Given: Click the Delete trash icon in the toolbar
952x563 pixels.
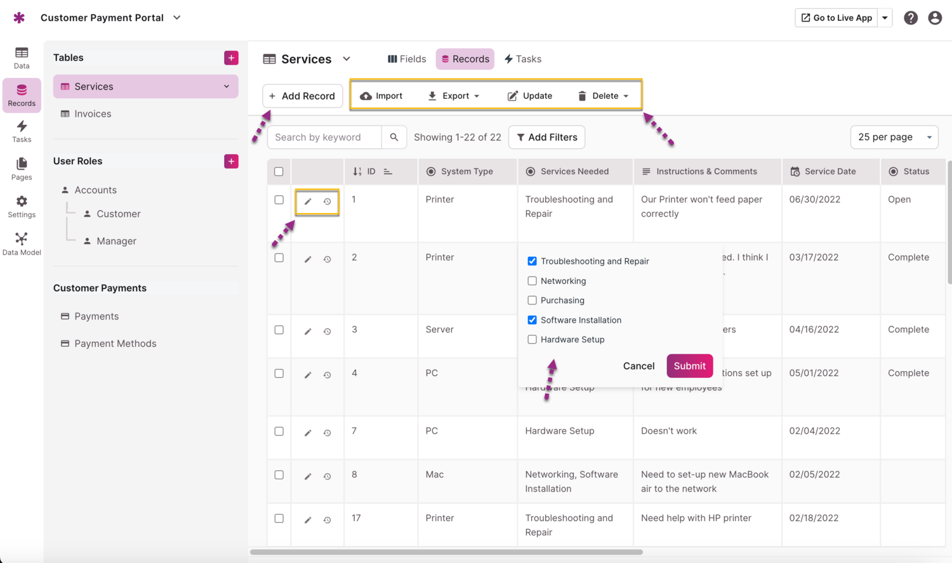Looking at the screenshot, I should [x=583, y=95].
